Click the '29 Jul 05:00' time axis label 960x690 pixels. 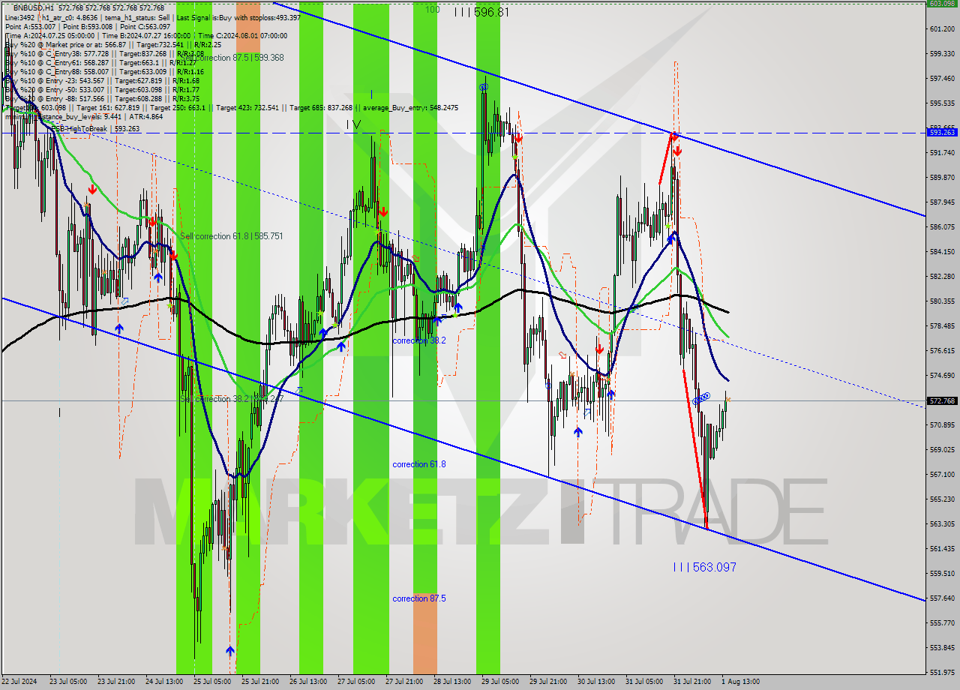pos(500,682)
